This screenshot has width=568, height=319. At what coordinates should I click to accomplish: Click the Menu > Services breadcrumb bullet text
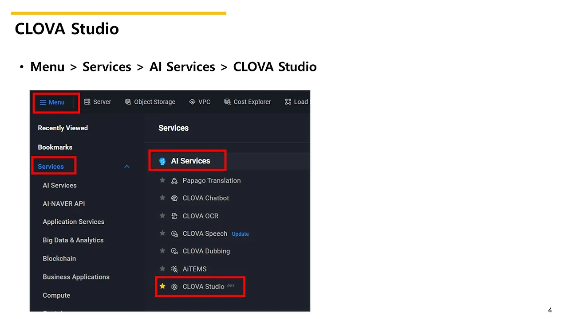[x=174, y=67]
